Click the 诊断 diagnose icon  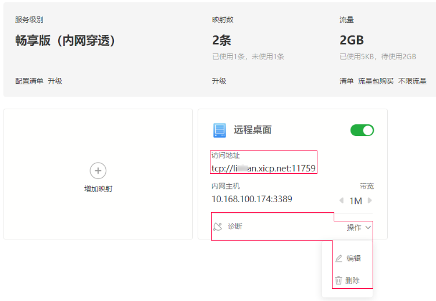point(218,227)
